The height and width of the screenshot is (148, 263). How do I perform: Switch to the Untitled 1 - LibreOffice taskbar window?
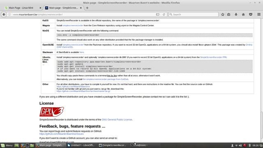pos(81,145)
